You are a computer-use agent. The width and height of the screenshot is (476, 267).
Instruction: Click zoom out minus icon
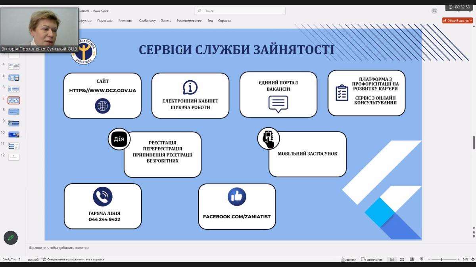tap(430, 259)
